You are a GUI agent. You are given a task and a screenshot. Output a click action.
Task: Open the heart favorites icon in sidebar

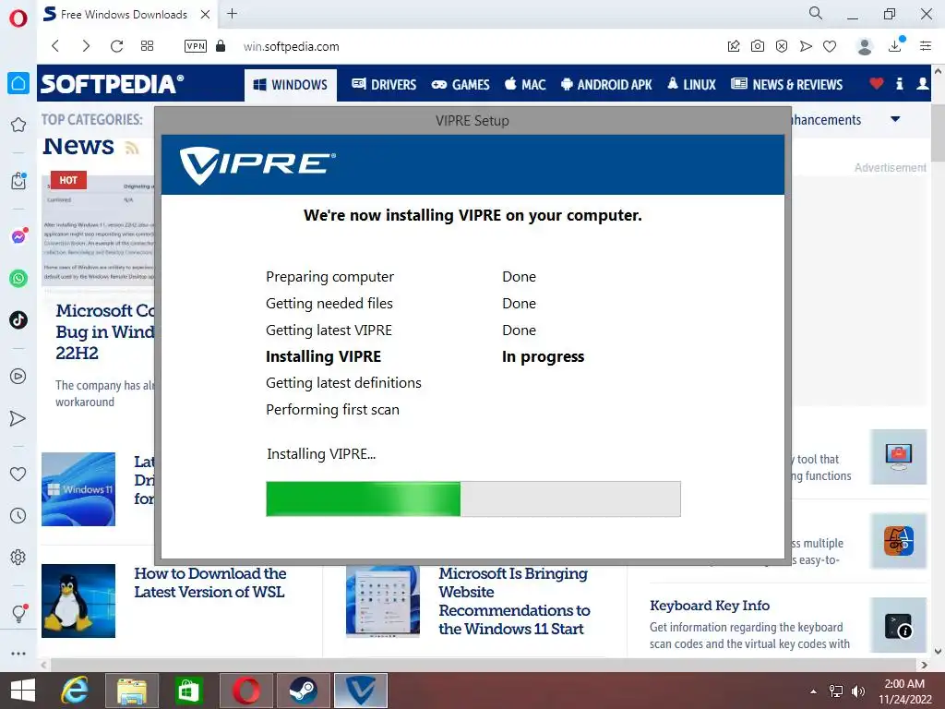click(x=18, y=474)
